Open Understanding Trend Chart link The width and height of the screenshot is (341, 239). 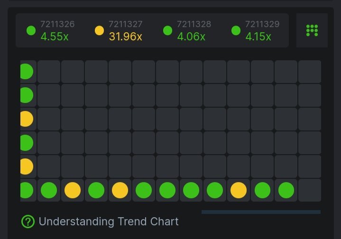pos(109,221)
